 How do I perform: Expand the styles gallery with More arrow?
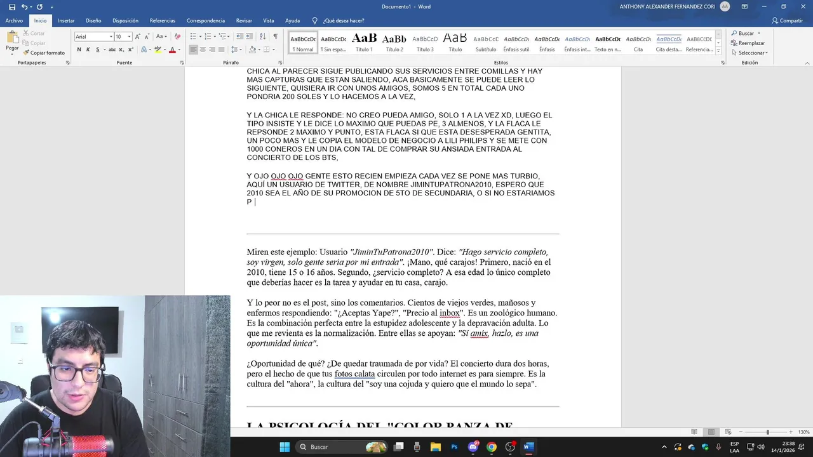point(718,51)
